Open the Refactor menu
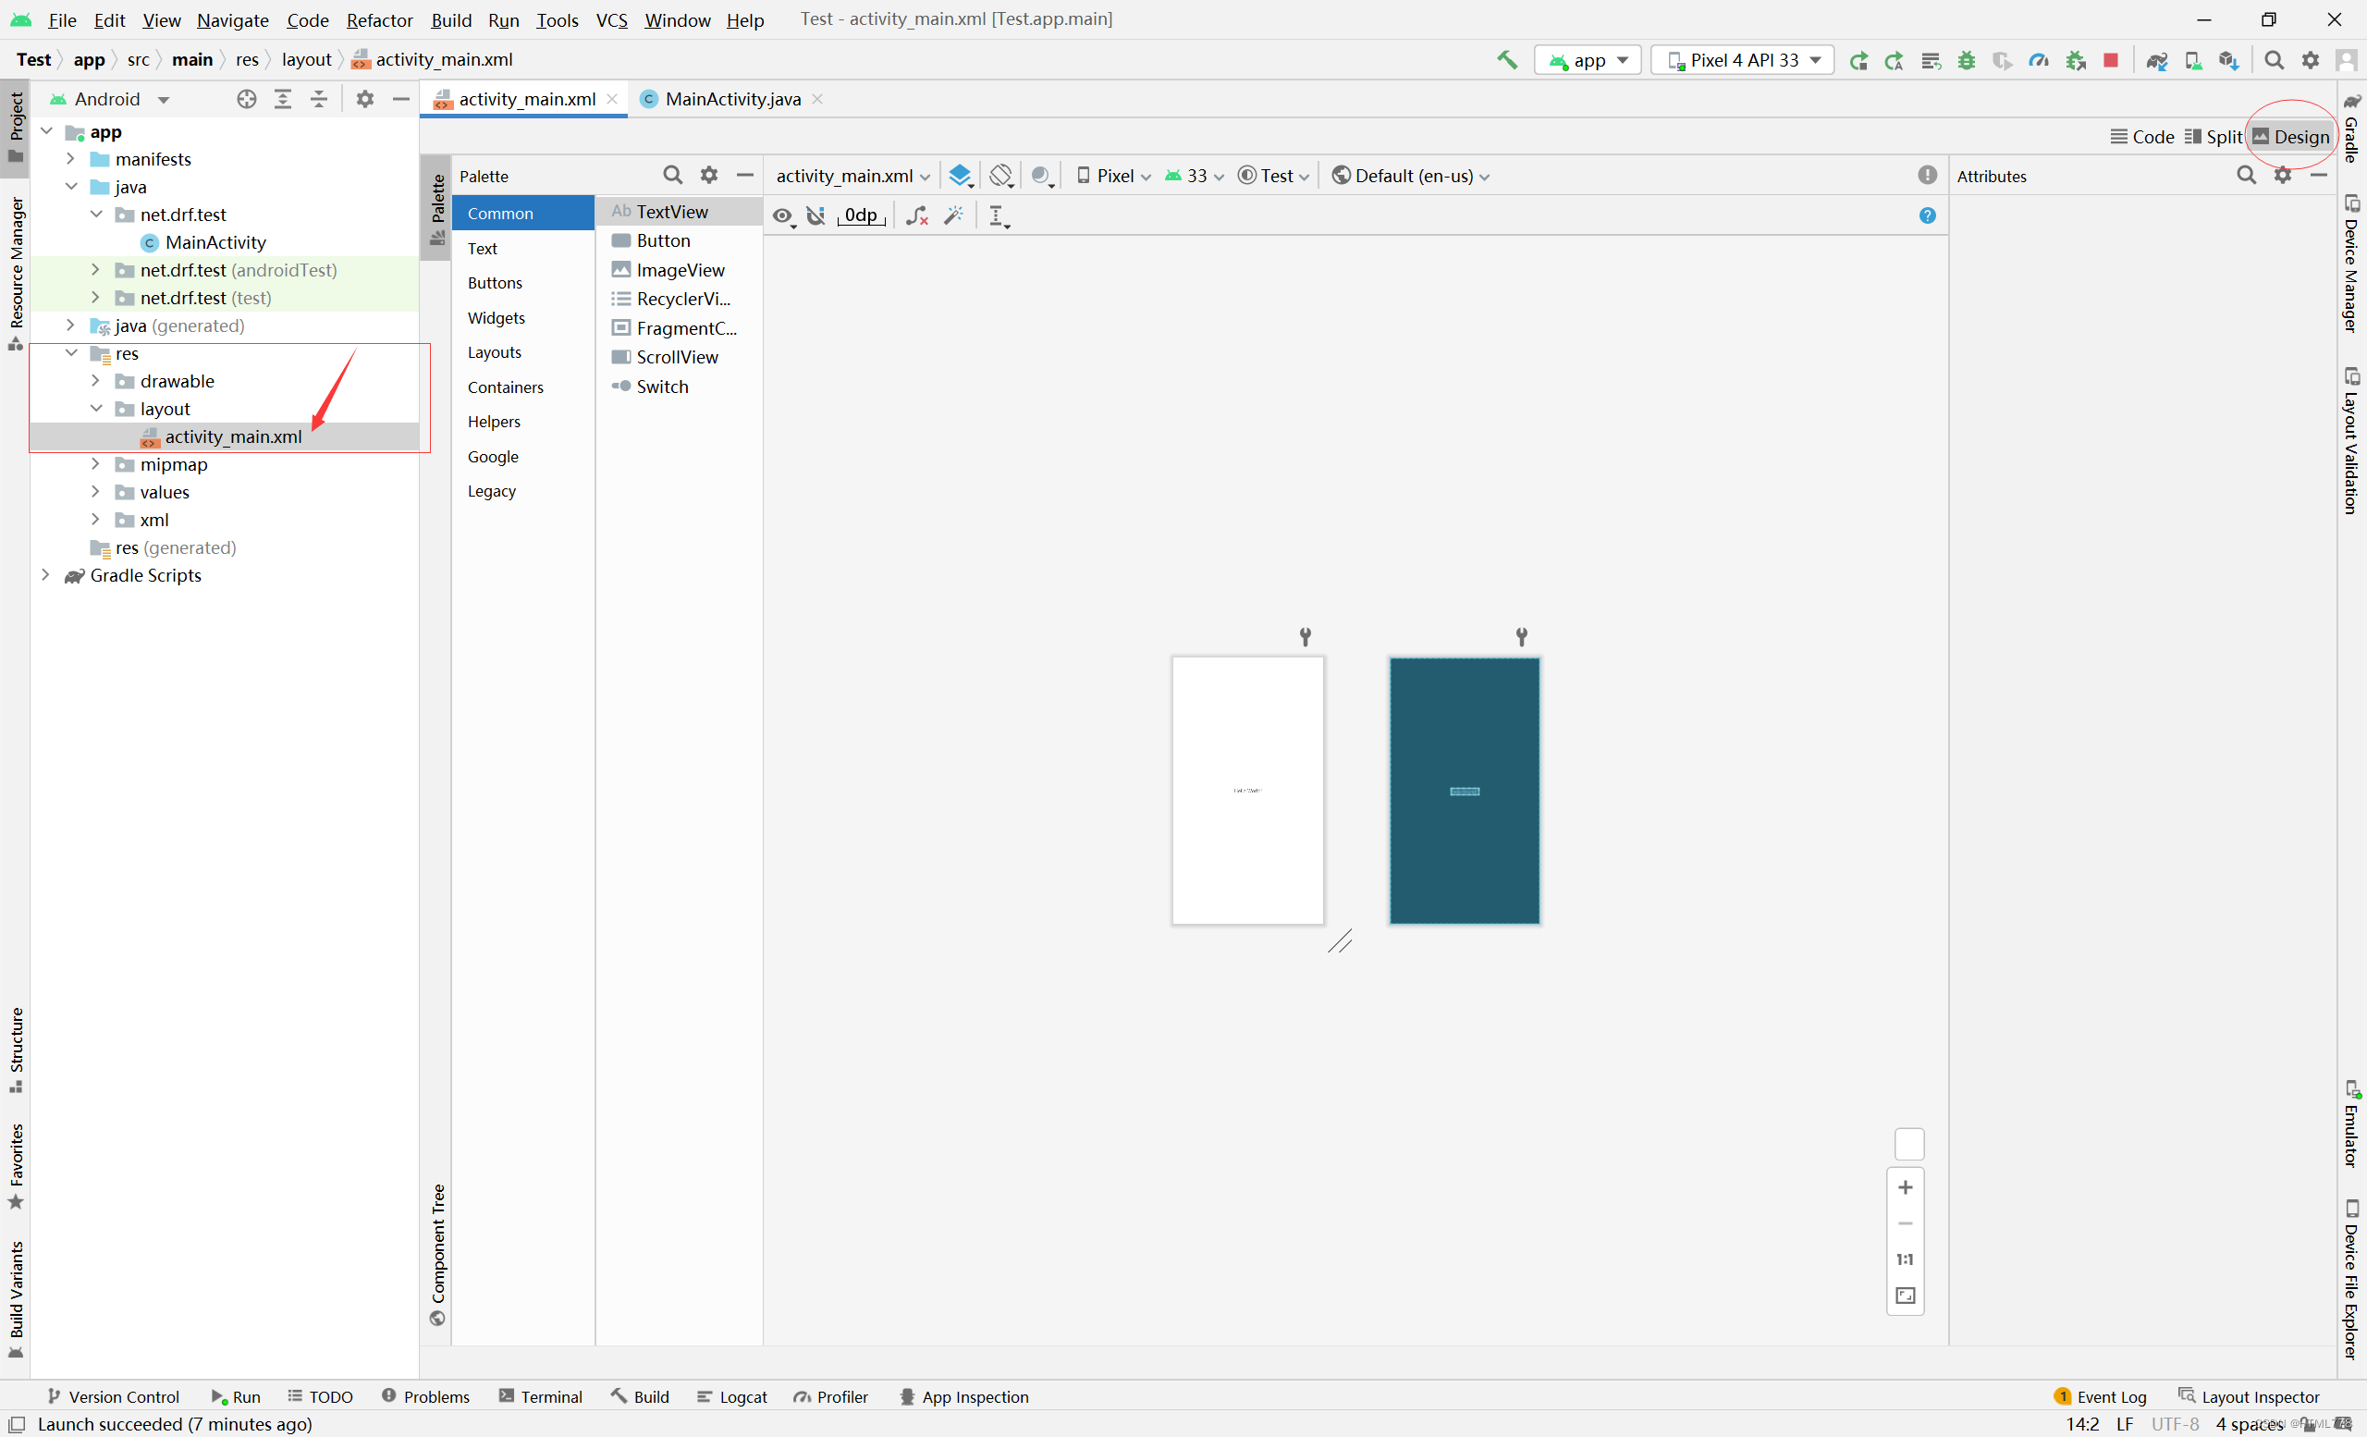 [x=379, y=19]
